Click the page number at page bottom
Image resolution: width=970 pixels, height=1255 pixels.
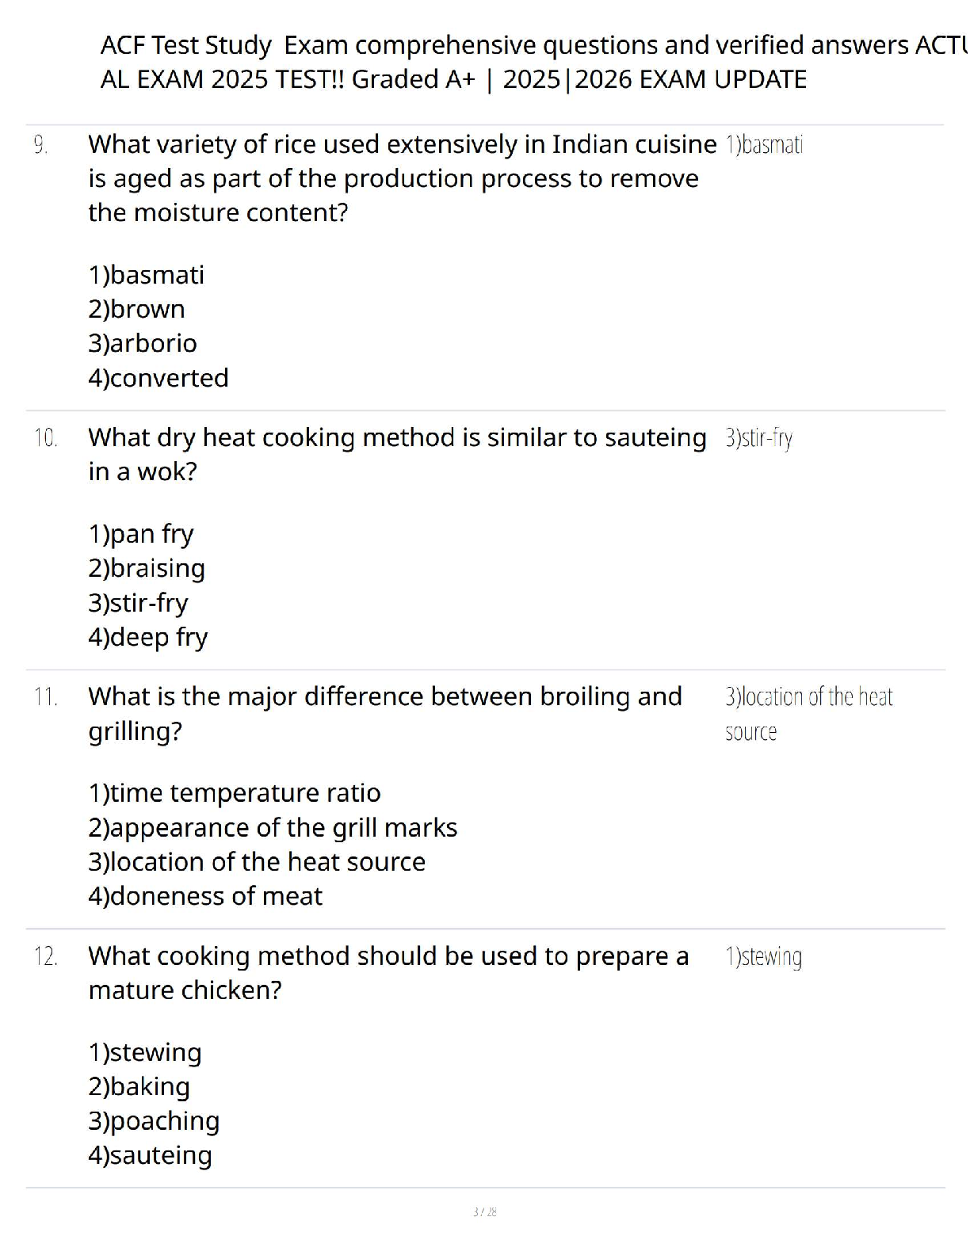click(484, 1211)
